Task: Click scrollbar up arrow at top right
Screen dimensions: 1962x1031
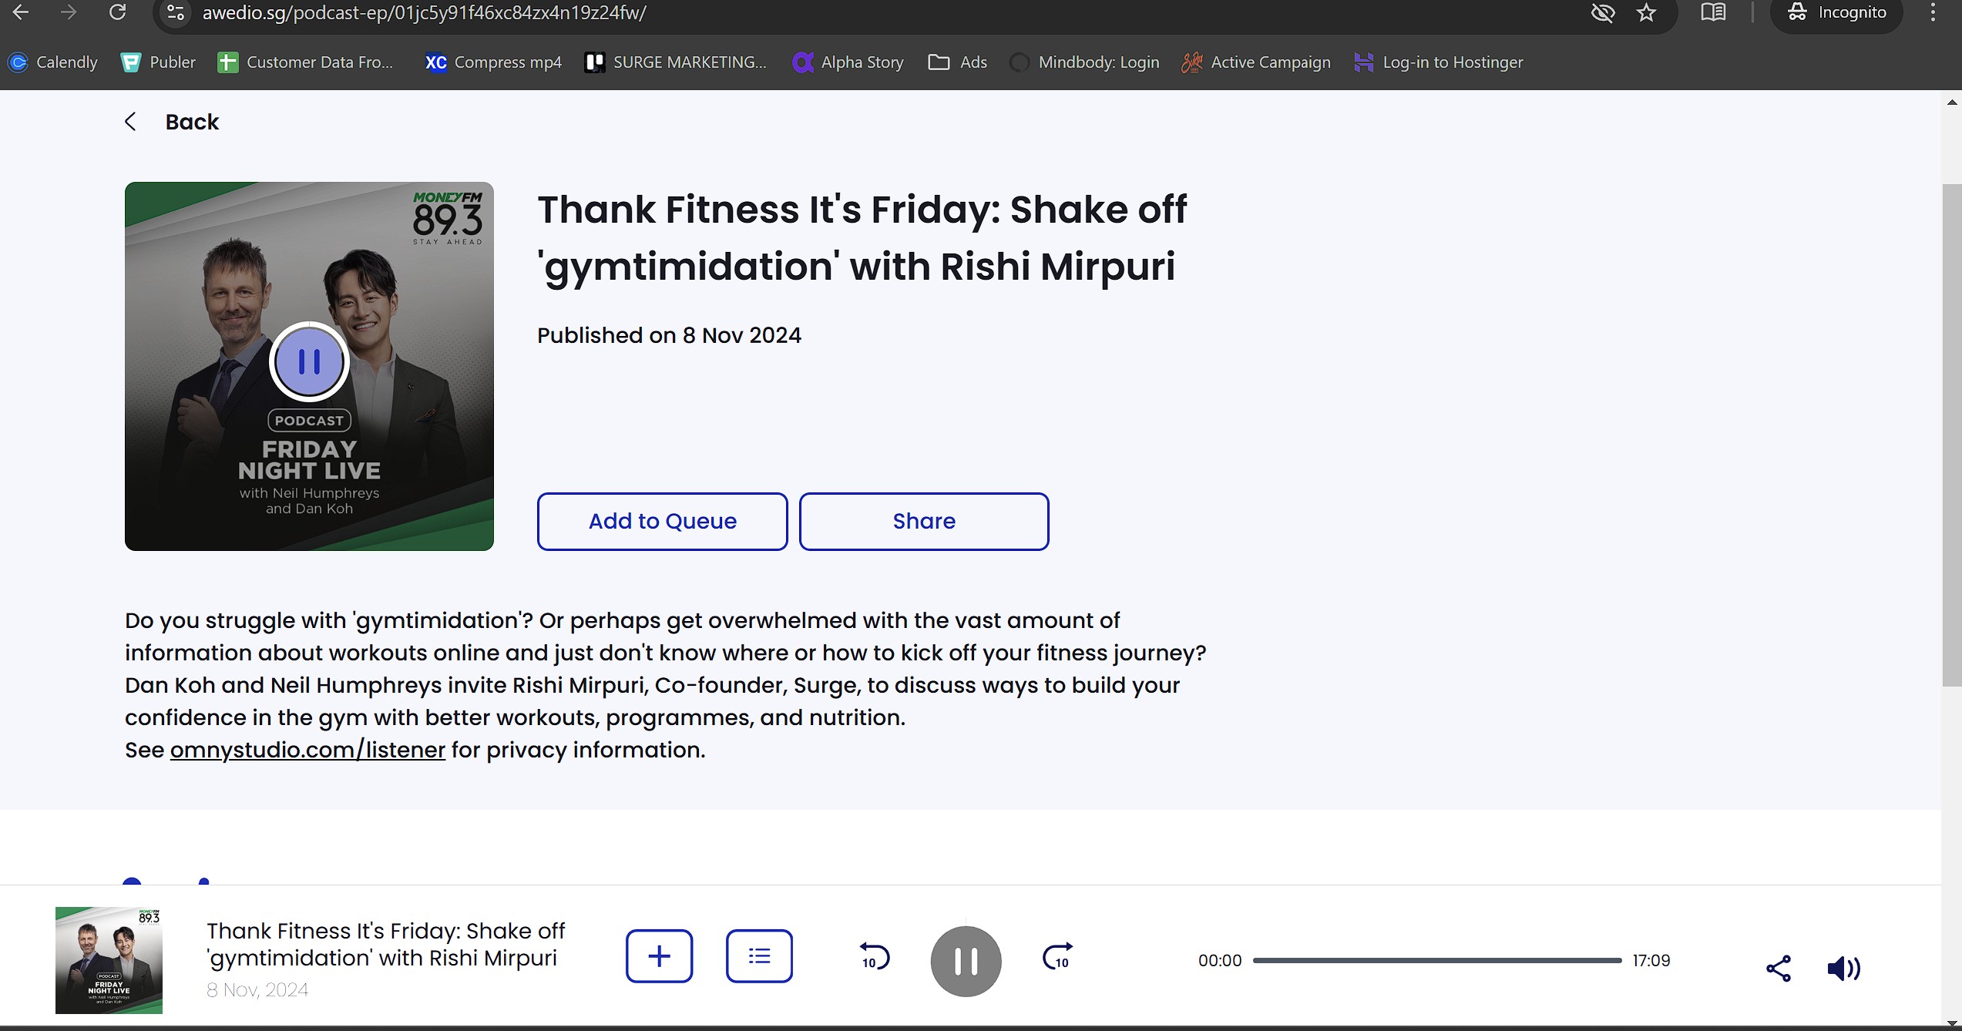Action: 1951,102
